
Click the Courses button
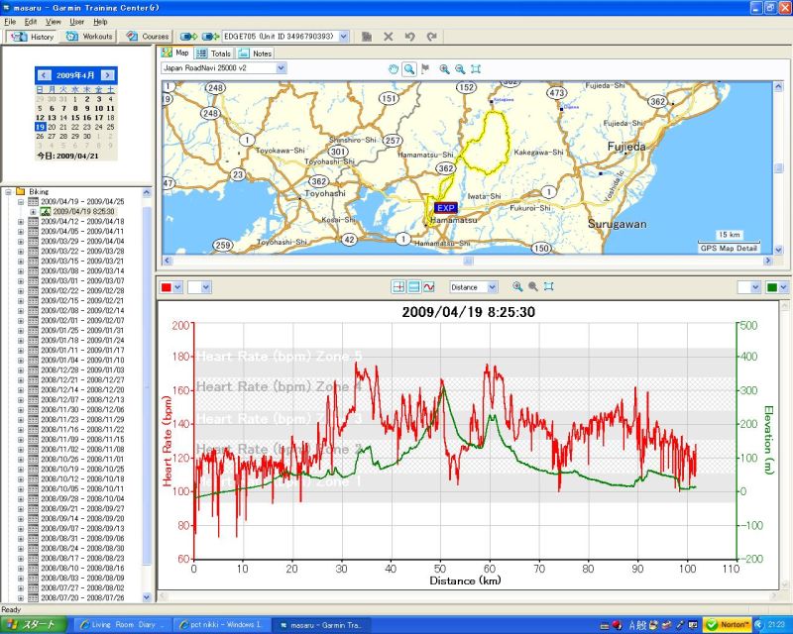pyautogui.click(x=148, y=37)
